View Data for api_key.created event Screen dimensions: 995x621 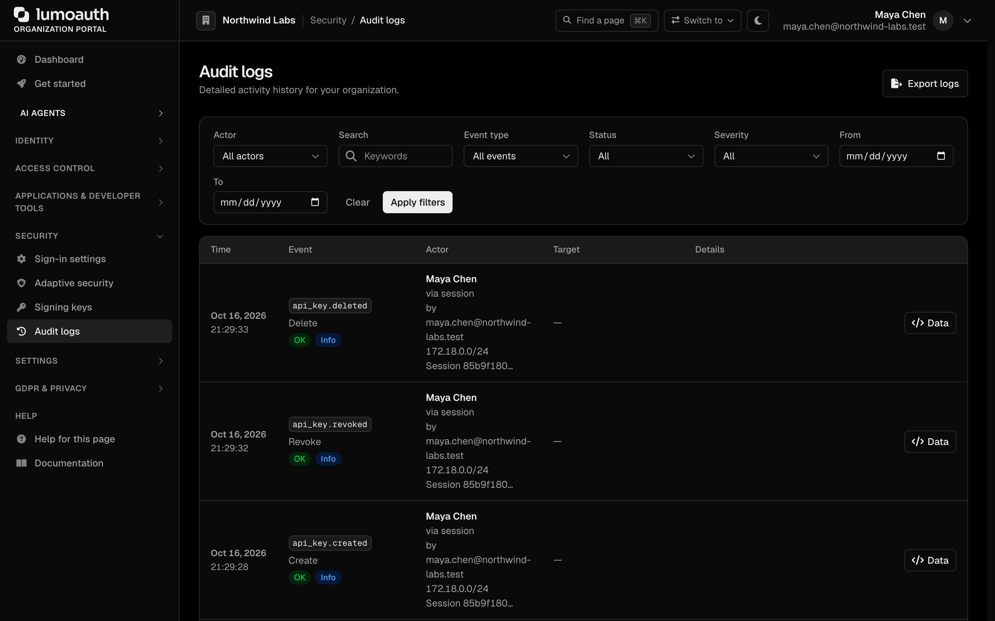pos(930,561)
